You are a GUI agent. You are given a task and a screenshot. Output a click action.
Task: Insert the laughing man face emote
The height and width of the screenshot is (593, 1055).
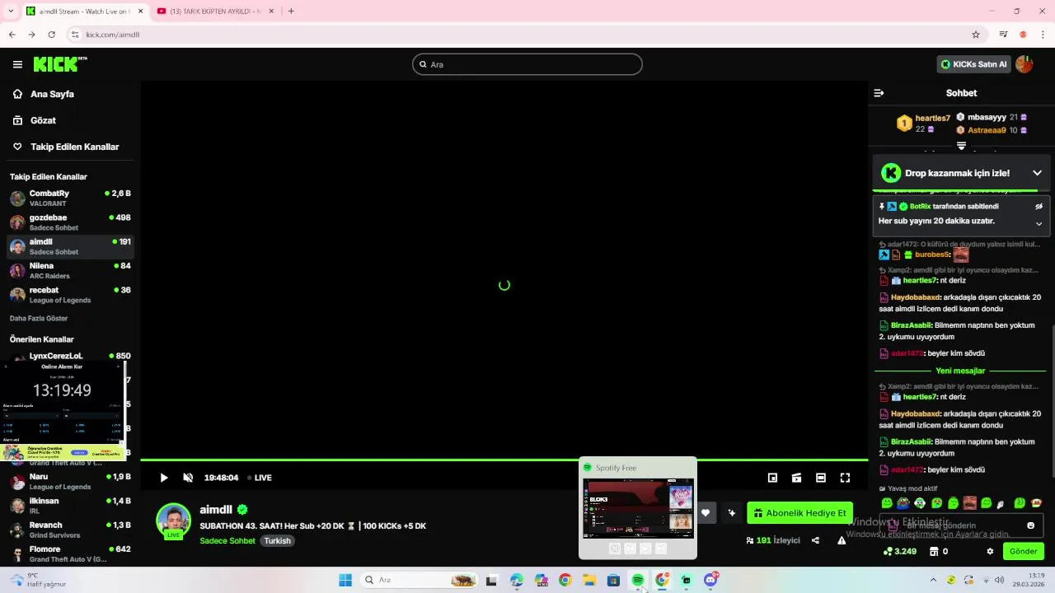click(970, 503)
